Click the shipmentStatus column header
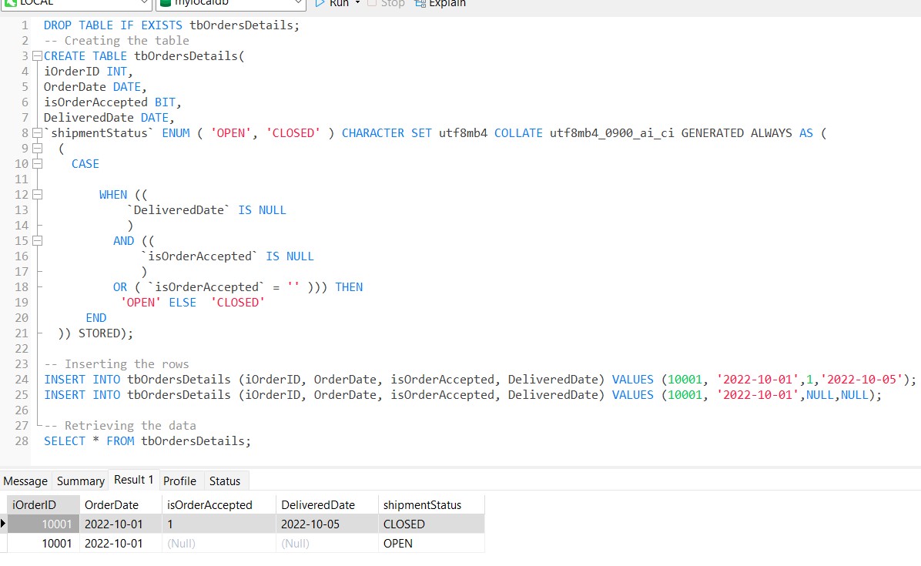Viewport: 921px width, 566px height. (x=422, y=504)
